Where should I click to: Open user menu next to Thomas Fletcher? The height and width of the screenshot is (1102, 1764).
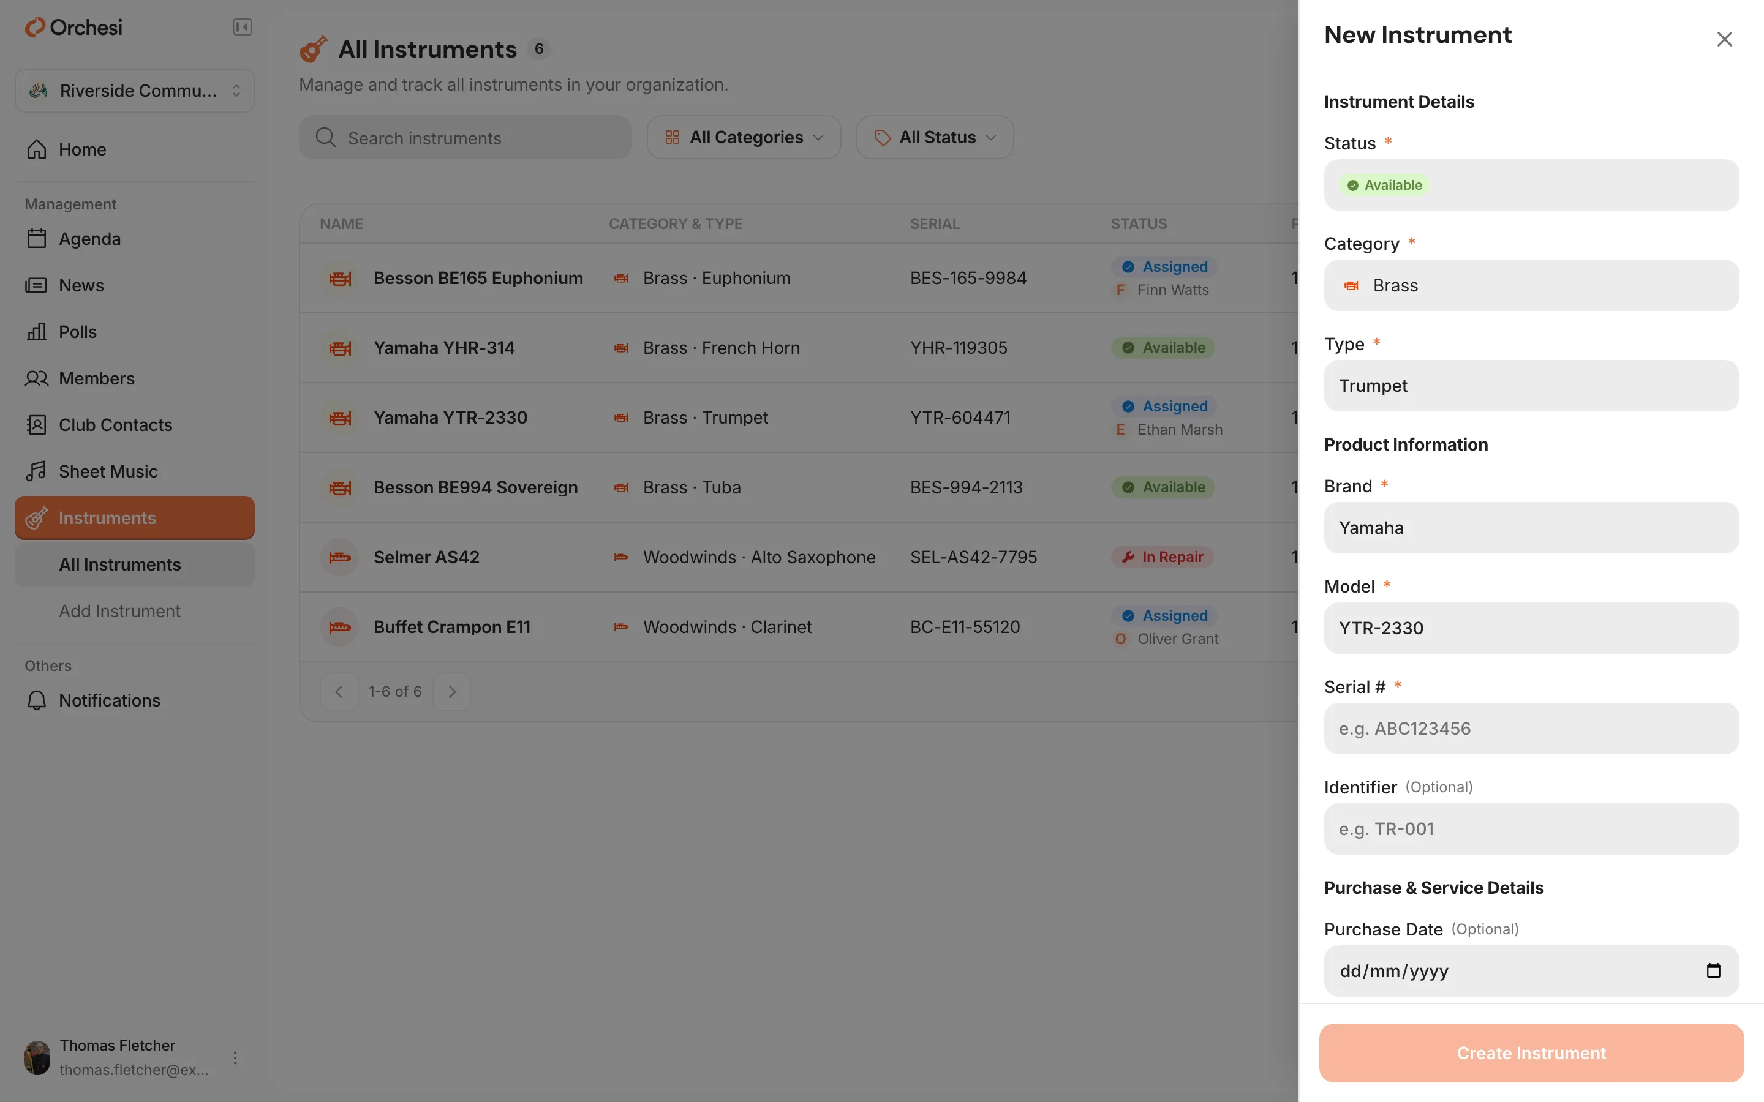pos(235,1059)
